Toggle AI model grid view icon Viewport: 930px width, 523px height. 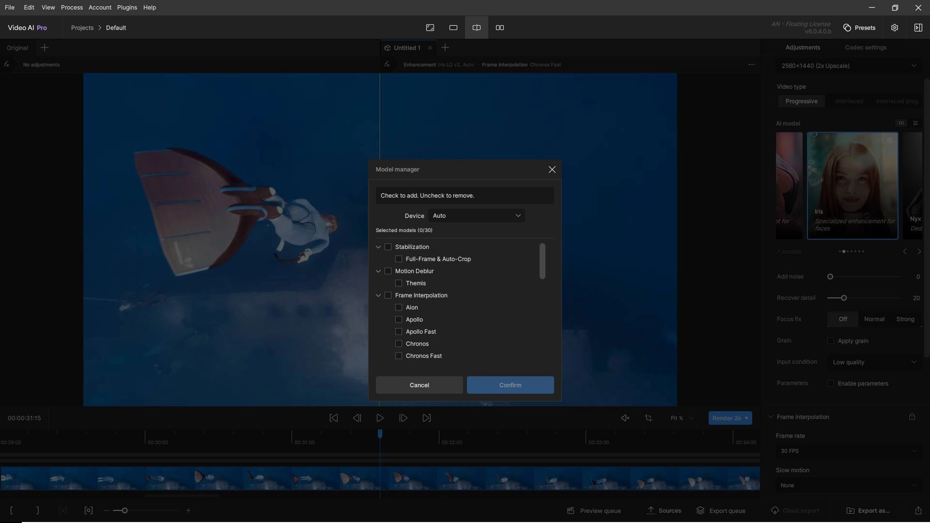[901, 123]
